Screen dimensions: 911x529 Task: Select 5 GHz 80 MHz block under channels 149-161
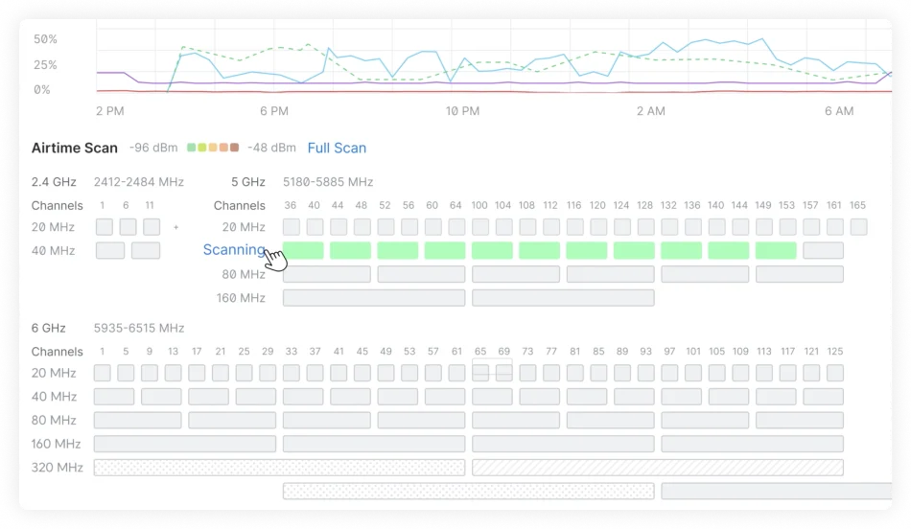(x=800, y=274)
